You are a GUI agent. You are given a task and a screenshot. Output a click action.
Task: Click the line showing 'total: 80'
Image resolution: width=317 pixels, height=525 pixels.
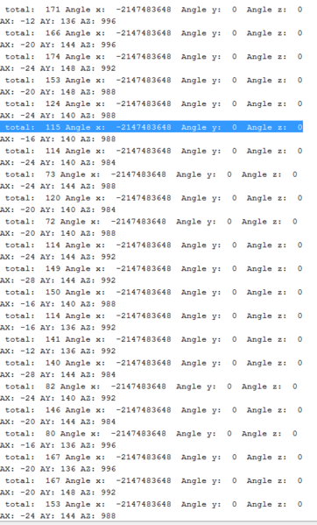[x=151, y=434]
